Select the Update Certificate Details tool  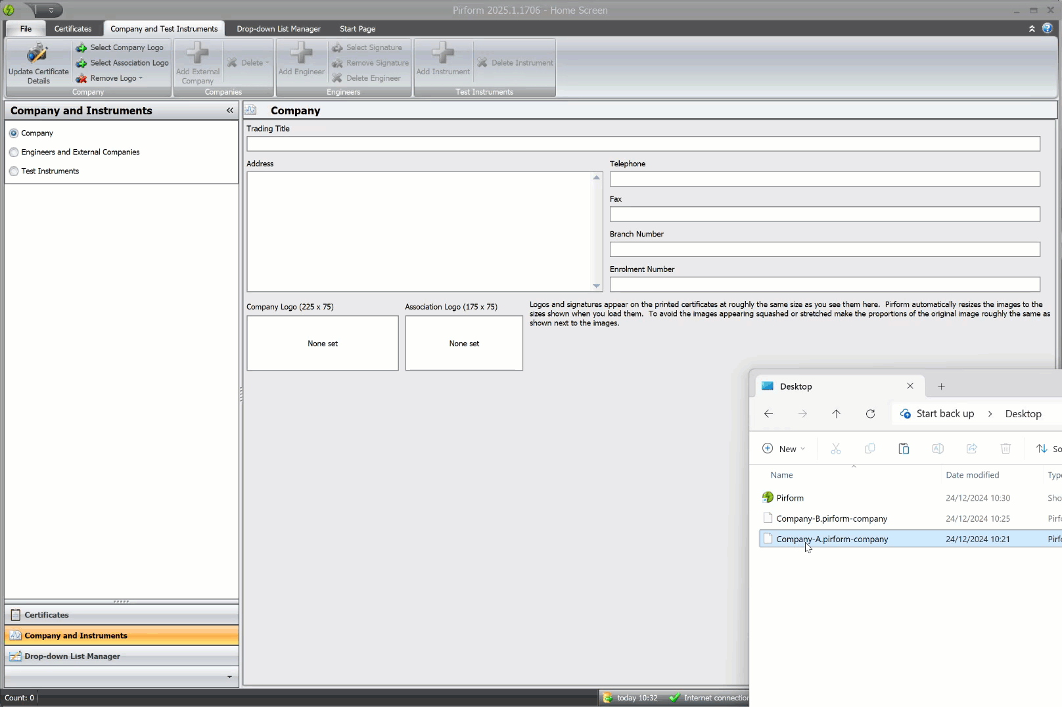tap(38, 63)
